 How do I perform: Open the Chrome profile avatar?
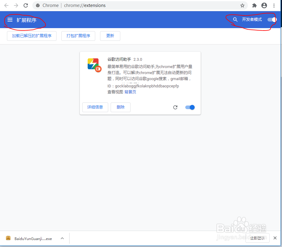pos(264,5)
